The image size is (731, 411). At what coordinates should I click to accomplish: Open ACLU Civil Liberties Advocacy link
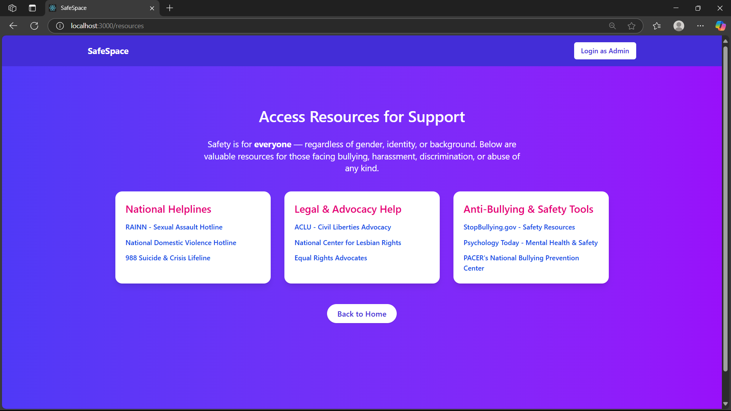point(343,227)
